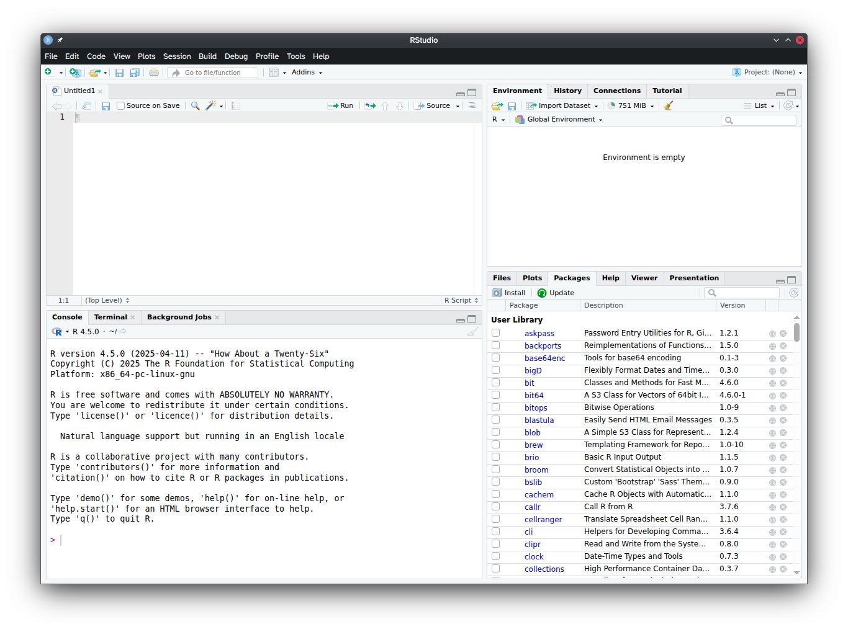The height and width of the screenshot is (632, 848).
Task: Click the print current file icon
Action: [154, 73]
